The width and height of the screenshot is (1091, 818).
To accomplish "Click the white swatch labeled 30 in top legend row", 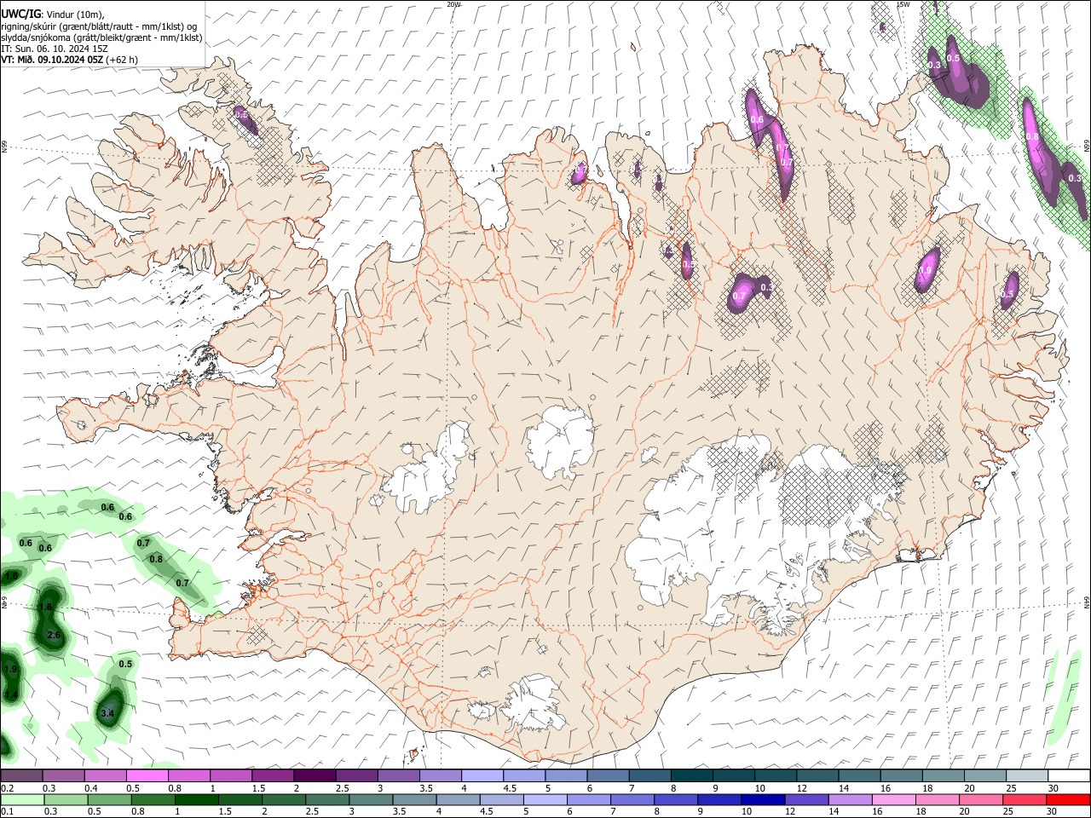I will pyautogui.click(x=1069, y=776).
